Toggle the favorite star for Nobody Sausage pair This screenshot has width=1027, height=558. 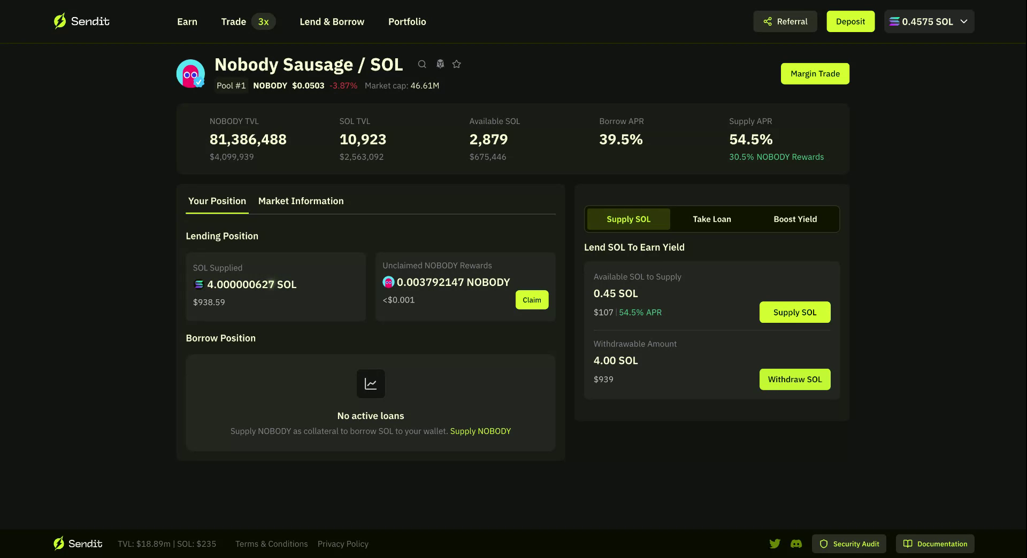click(457, 64)
